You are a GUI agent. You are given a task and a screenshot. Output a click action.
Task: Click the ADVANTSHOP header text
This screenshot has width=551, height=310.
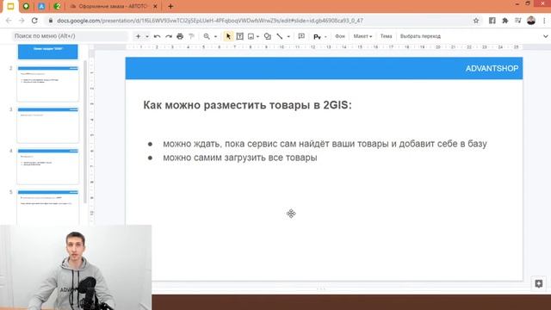(x=492, y=69)
